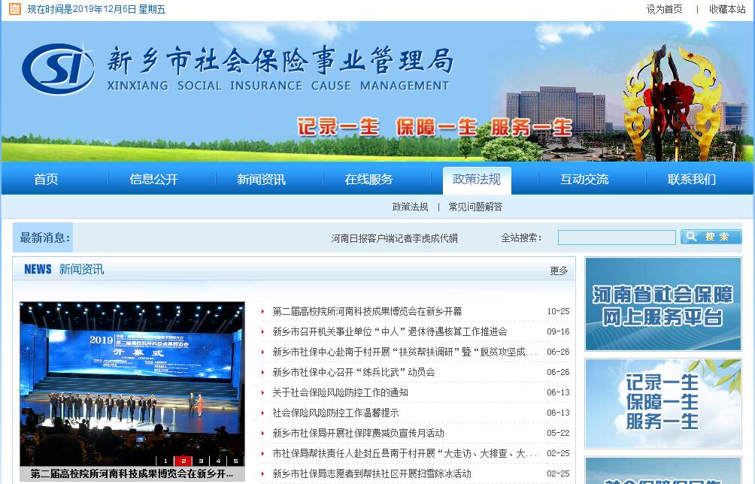The height and width of the screenshot is (484, 755).
Task: Switch news slideshow to slide 3
Action: coord(200,461)
